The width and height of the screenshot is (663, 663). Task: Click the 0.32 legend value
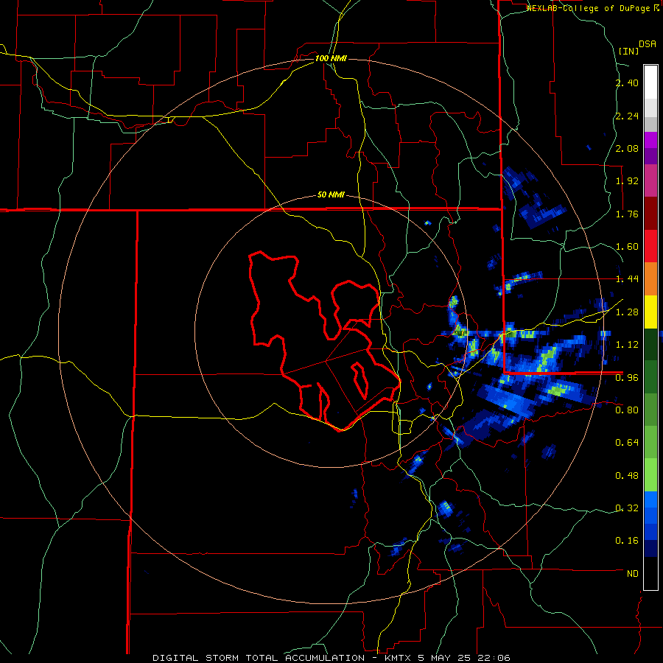pyautogui.click(x=627, y=508)
